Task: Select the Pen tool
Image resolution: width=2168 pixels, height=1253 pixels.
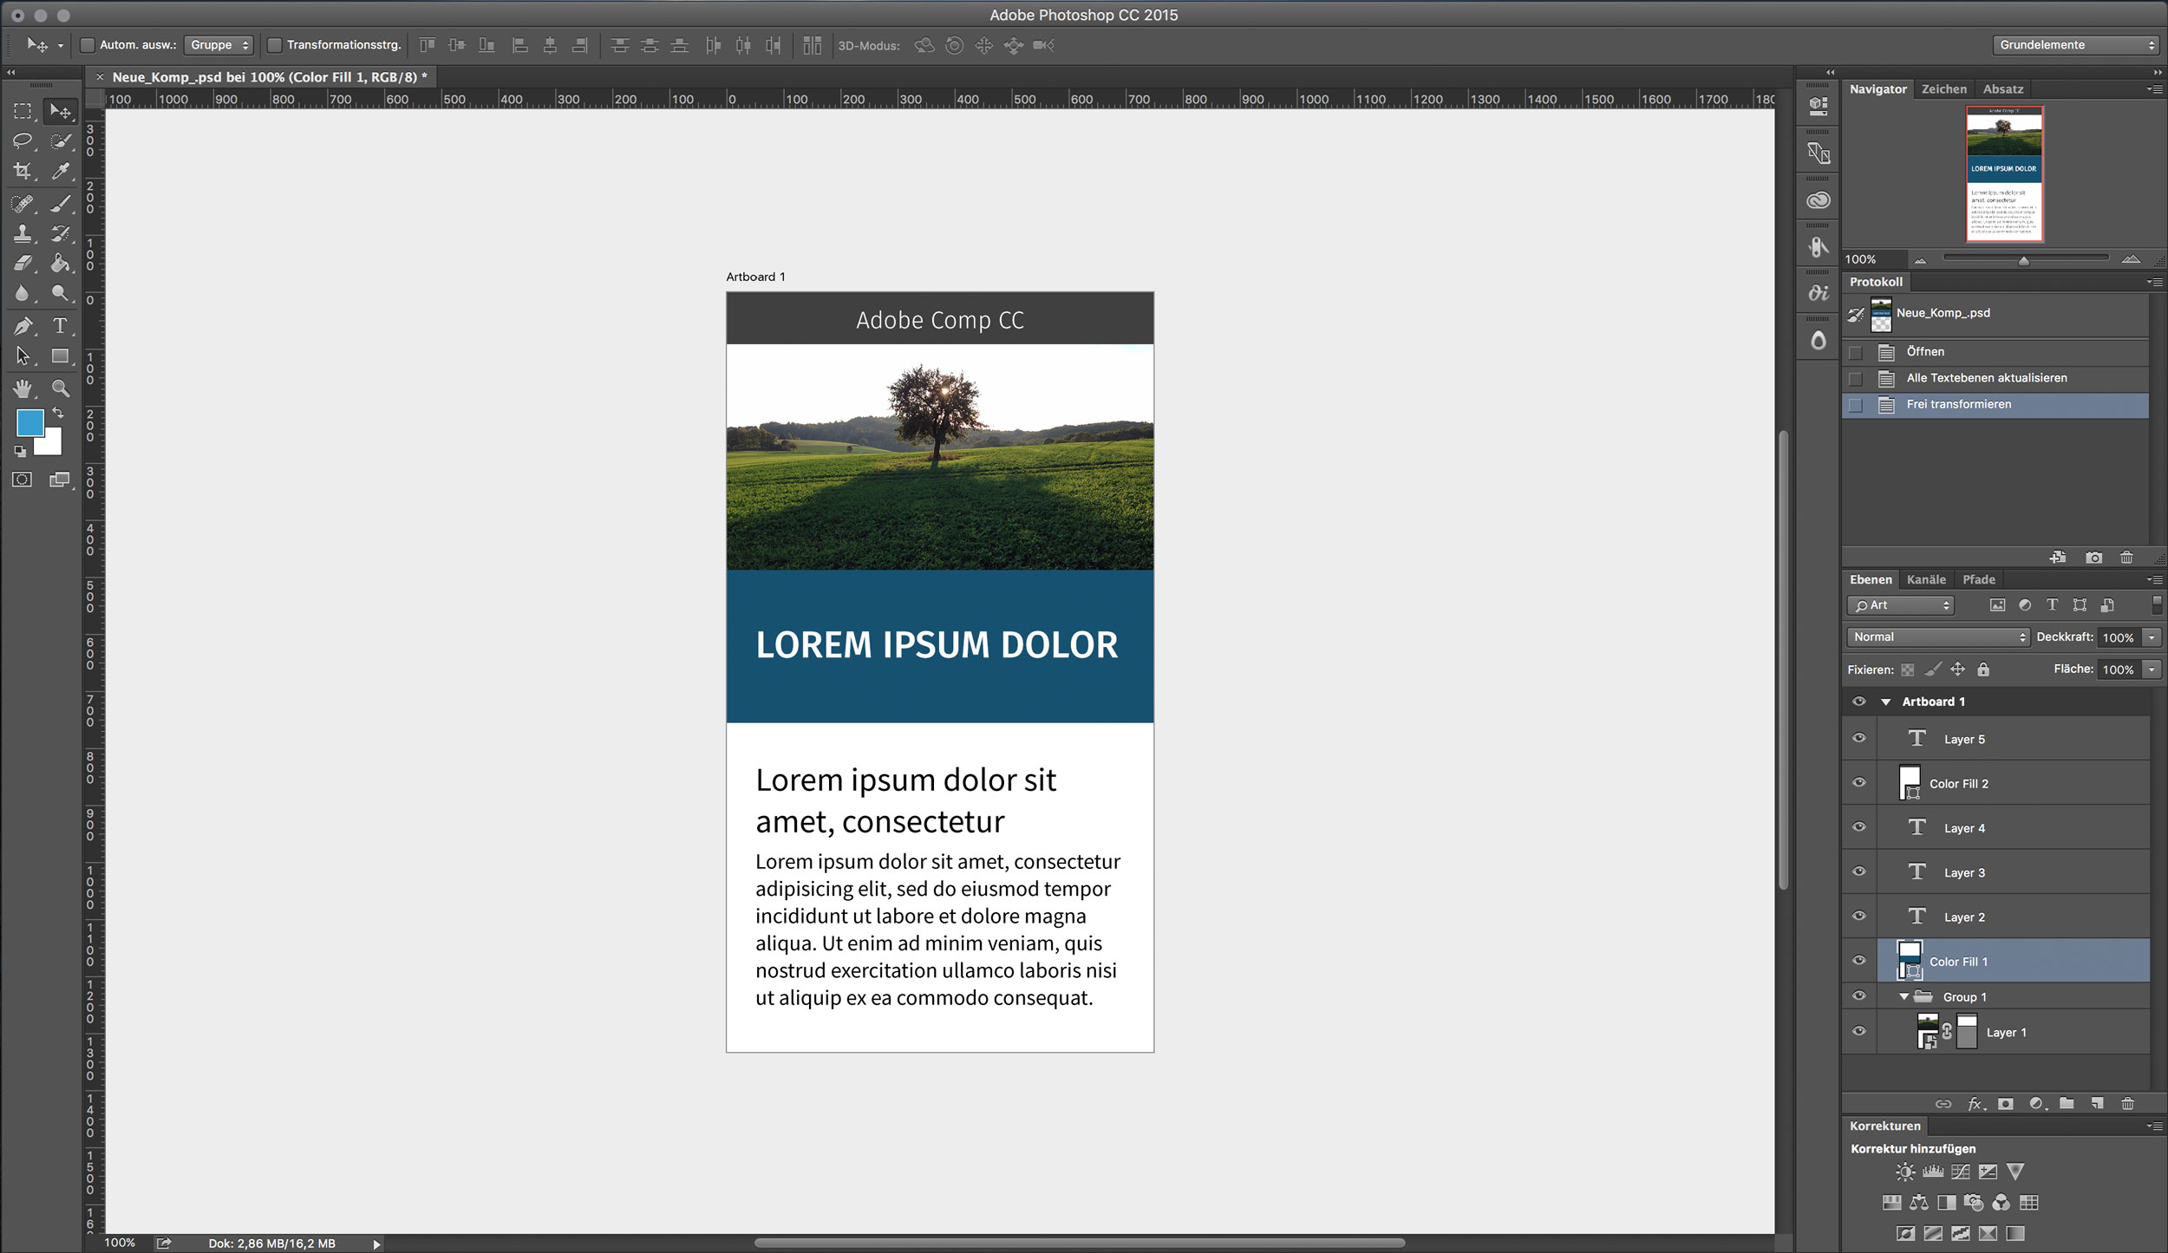Action: (x=23, y=326)
